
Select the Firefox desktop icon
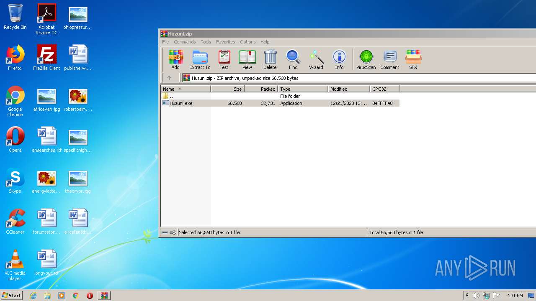pos(15,58)
